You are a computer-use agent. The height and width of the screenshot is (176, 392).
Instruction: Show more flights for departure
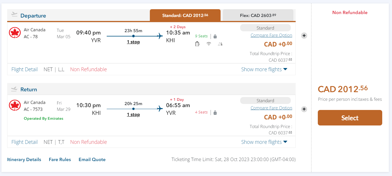[x=264, y=69]
